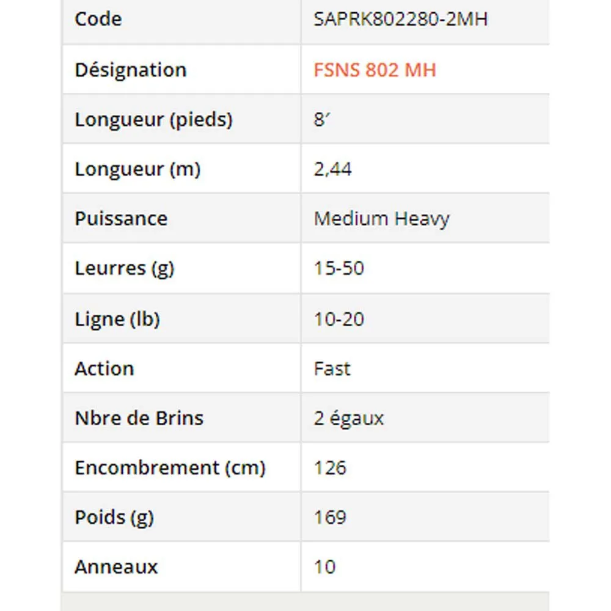The height and width of the screenshot is (611, 611).
Task: Click the 15-50 lure weight value
Action: click(x=339, y=268)
